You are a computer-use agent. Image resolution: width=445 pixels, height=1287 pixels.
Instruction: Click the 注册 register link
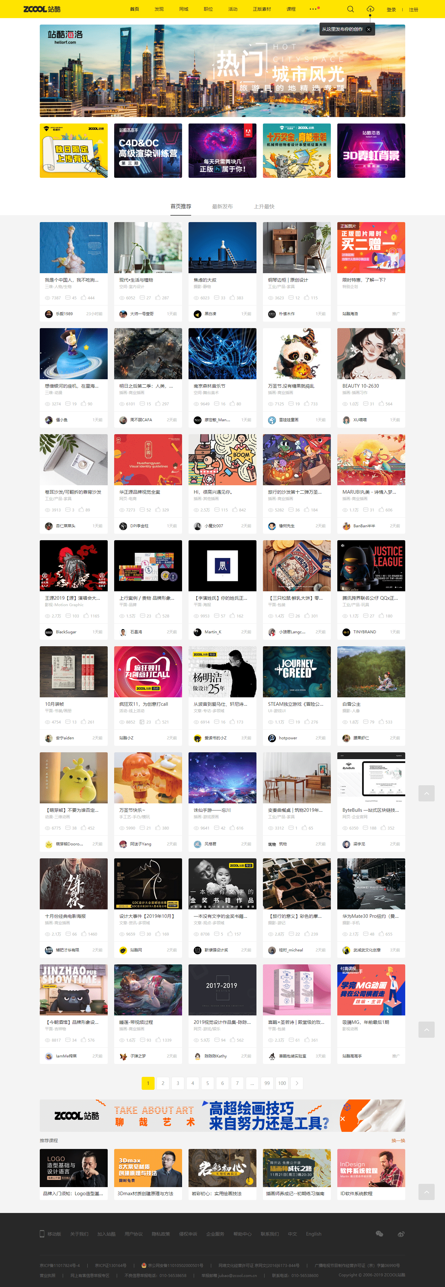click(x=414, y=9)
